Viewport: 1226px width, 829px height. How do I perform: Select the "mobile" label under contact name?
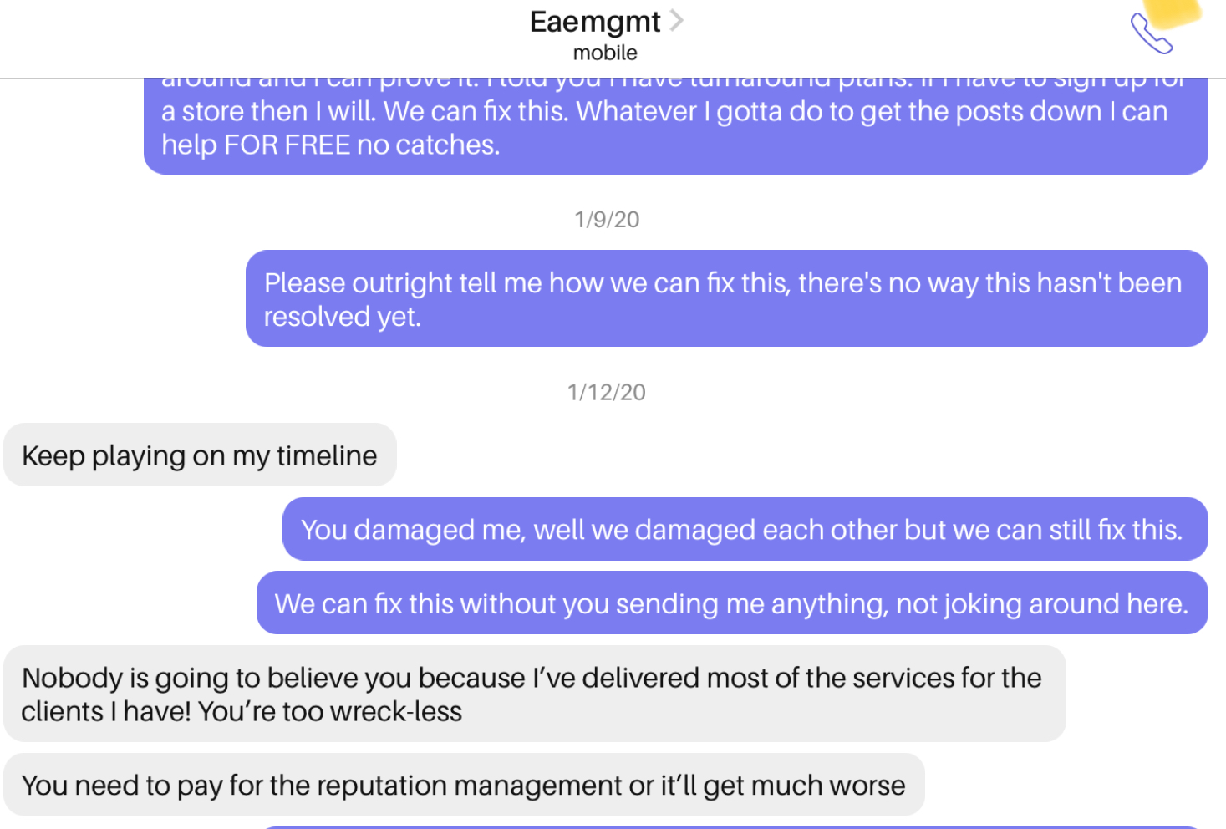[605, 53]
